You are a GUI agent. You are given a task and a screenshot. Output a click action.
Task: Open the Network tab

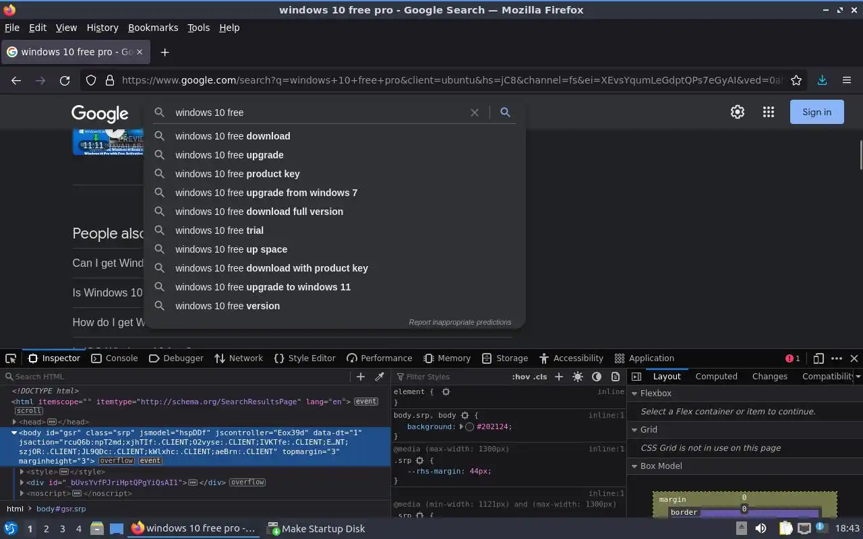(239, 358)
